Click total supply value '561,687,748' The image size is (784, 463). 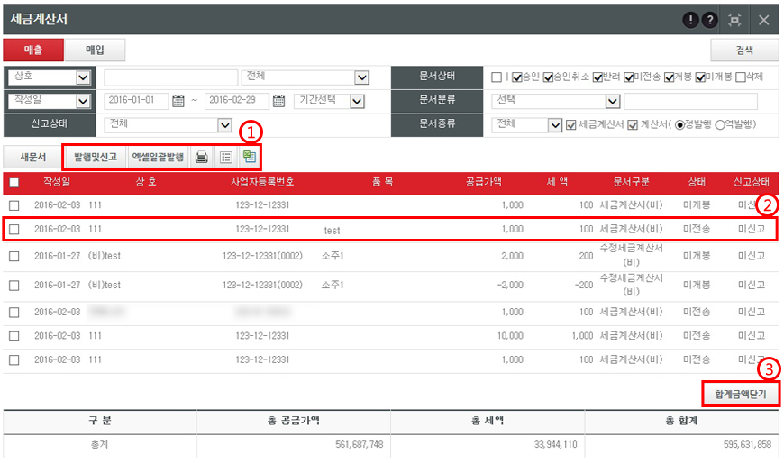point(359,444)
